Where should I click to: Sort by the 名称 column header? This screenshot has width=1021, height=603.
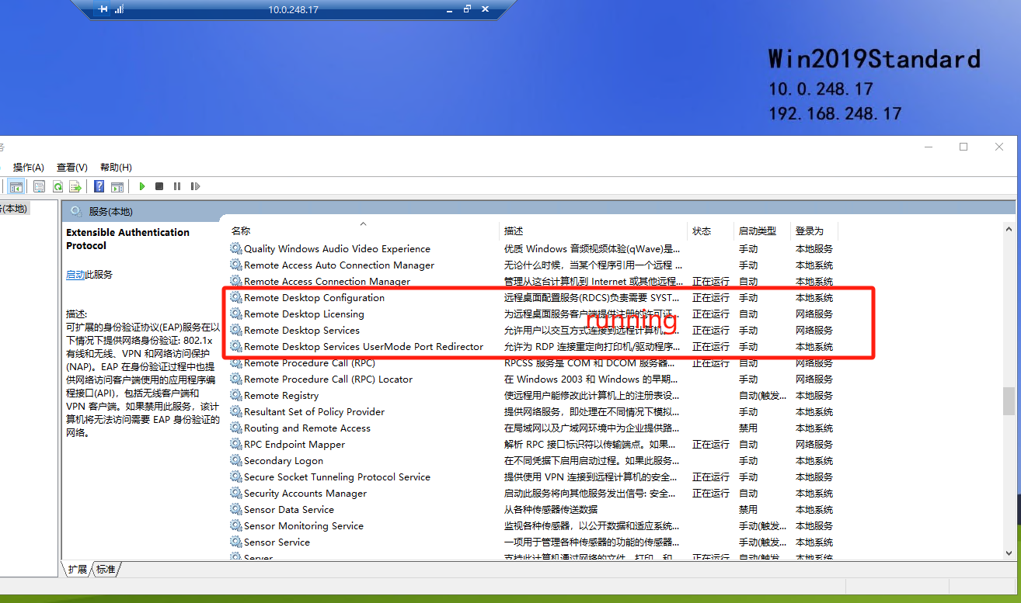point(364,230)
